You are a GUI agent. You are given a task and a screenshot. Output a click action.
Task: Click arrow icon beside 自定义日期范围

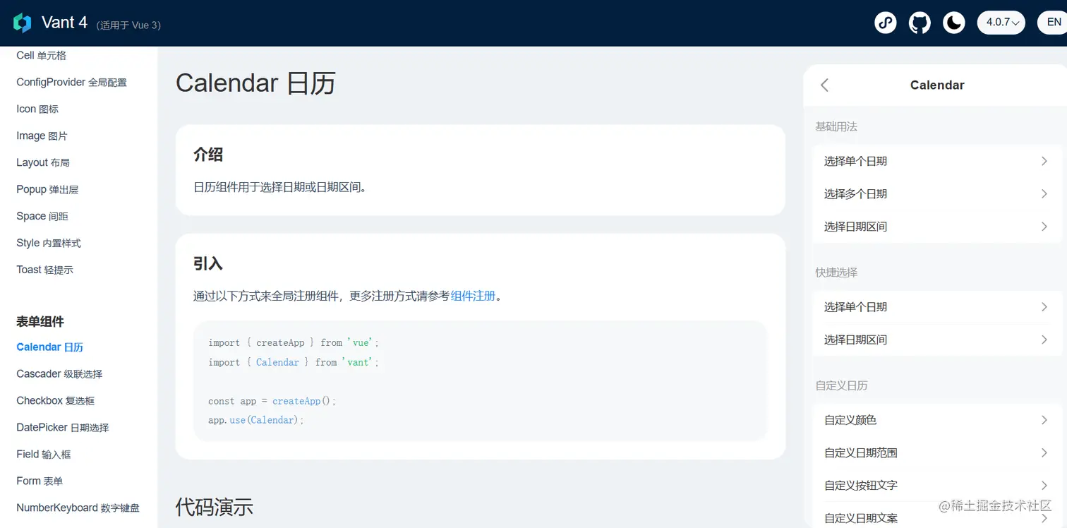(x=1044, y=452)
